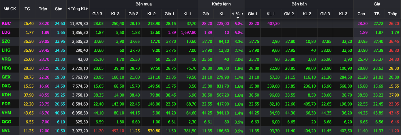Click the Bên mua header group

[143, 4]
